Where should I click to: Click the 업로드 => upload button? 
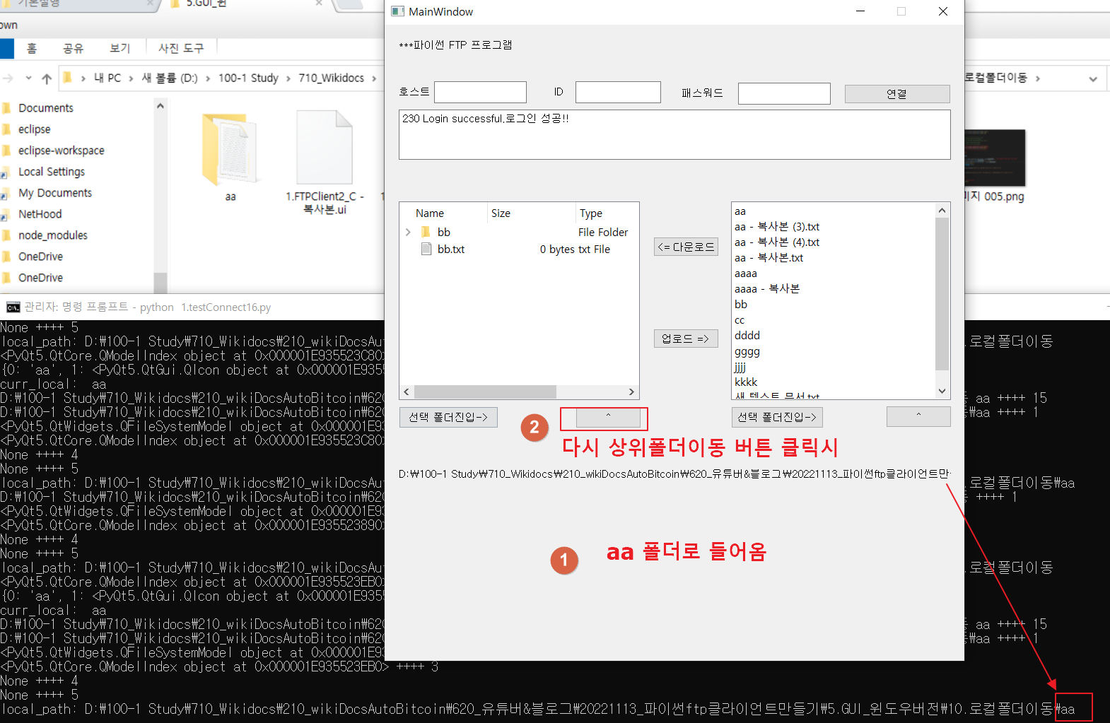click(686, 339)
